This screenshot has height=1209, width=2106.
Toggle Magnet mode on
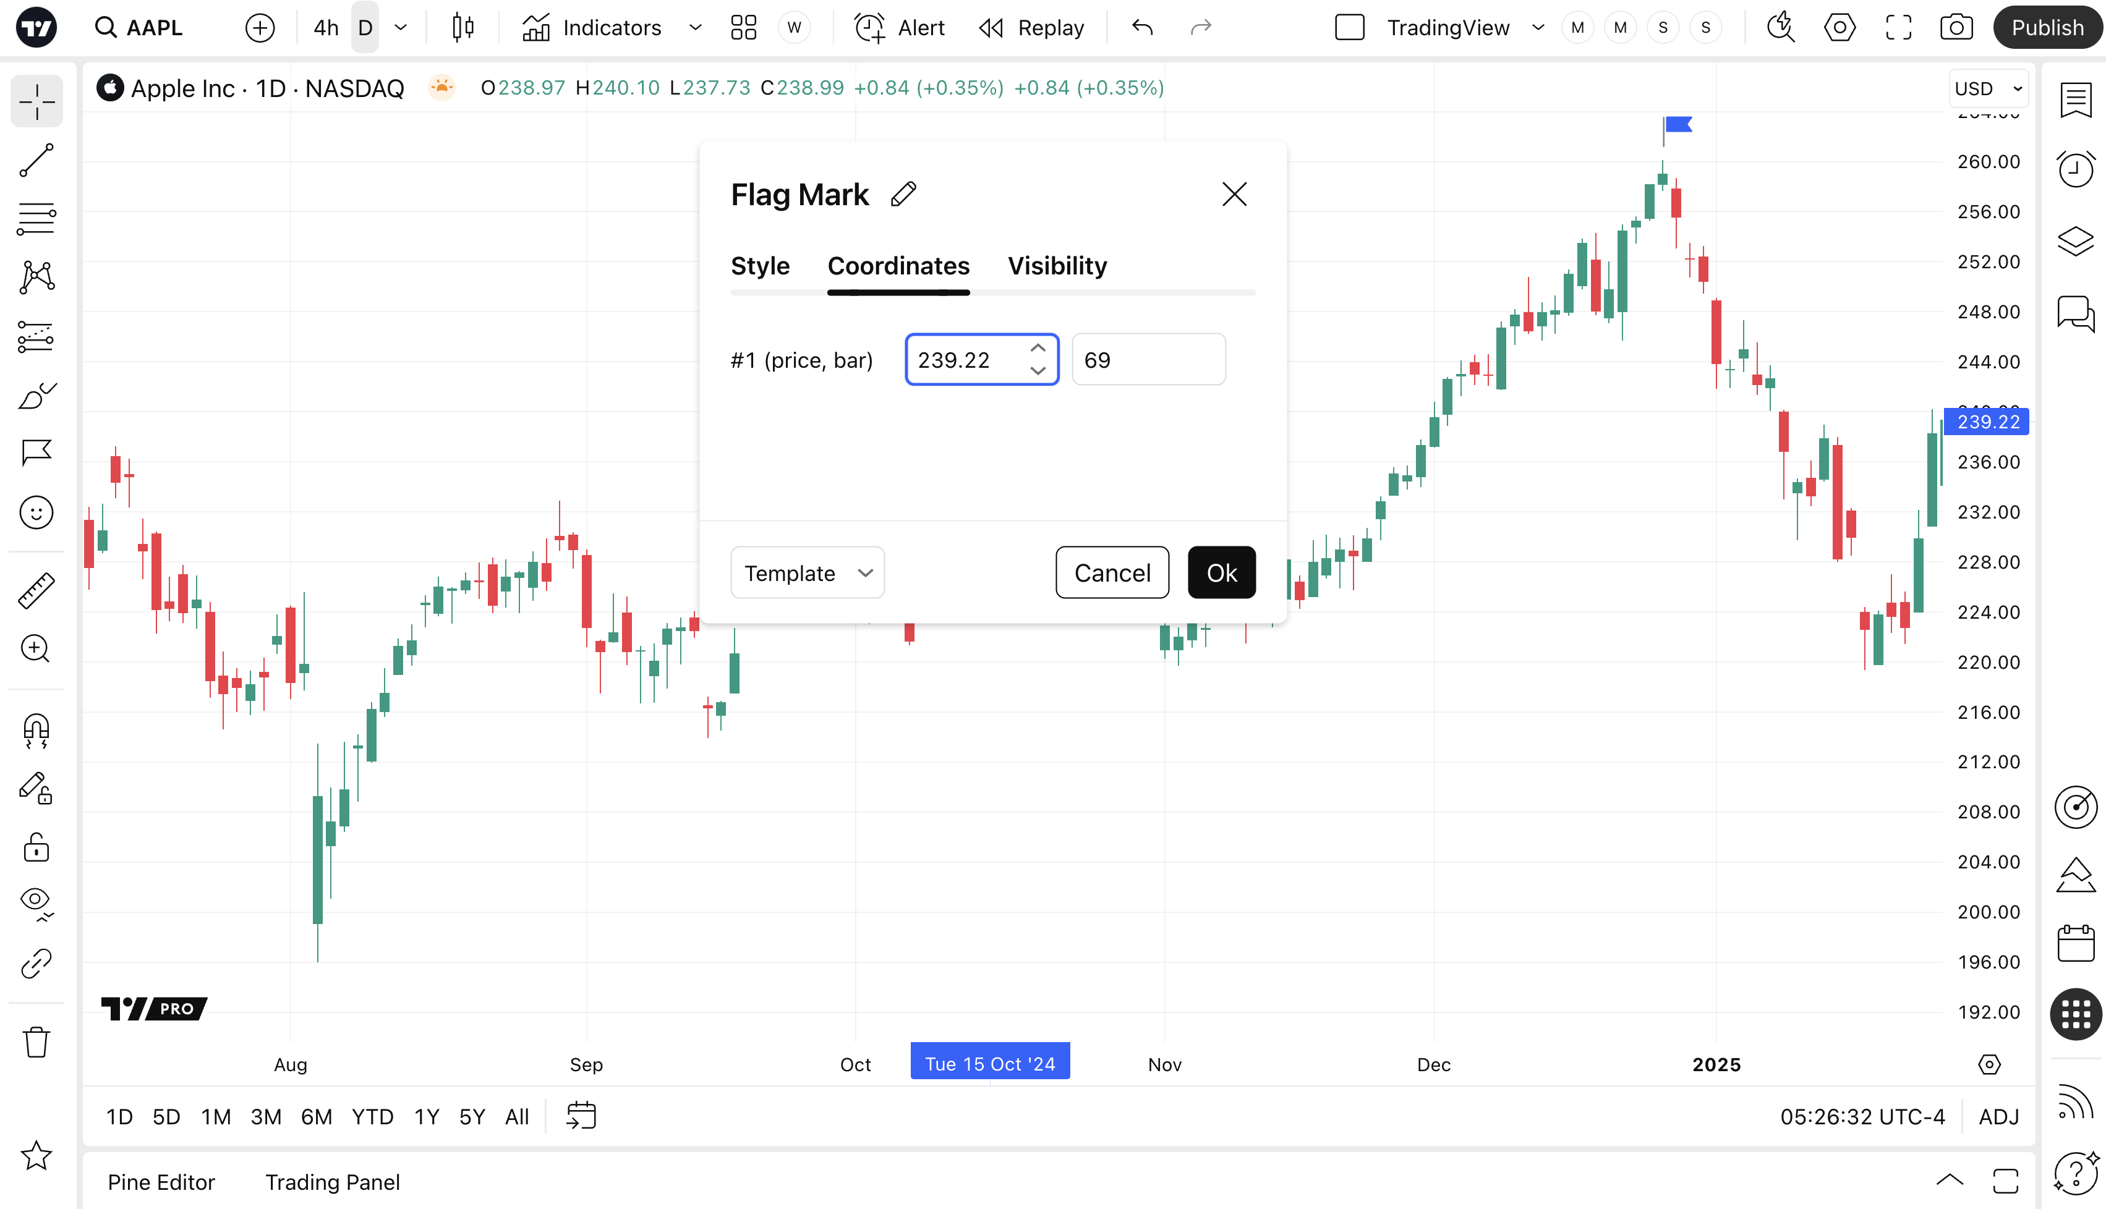pyautogui.click(x=36, y=730)
